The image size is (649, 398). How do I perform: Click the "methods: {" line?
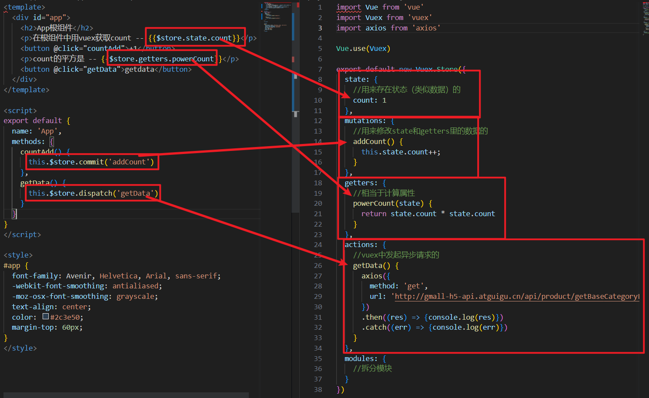point(33,141)
